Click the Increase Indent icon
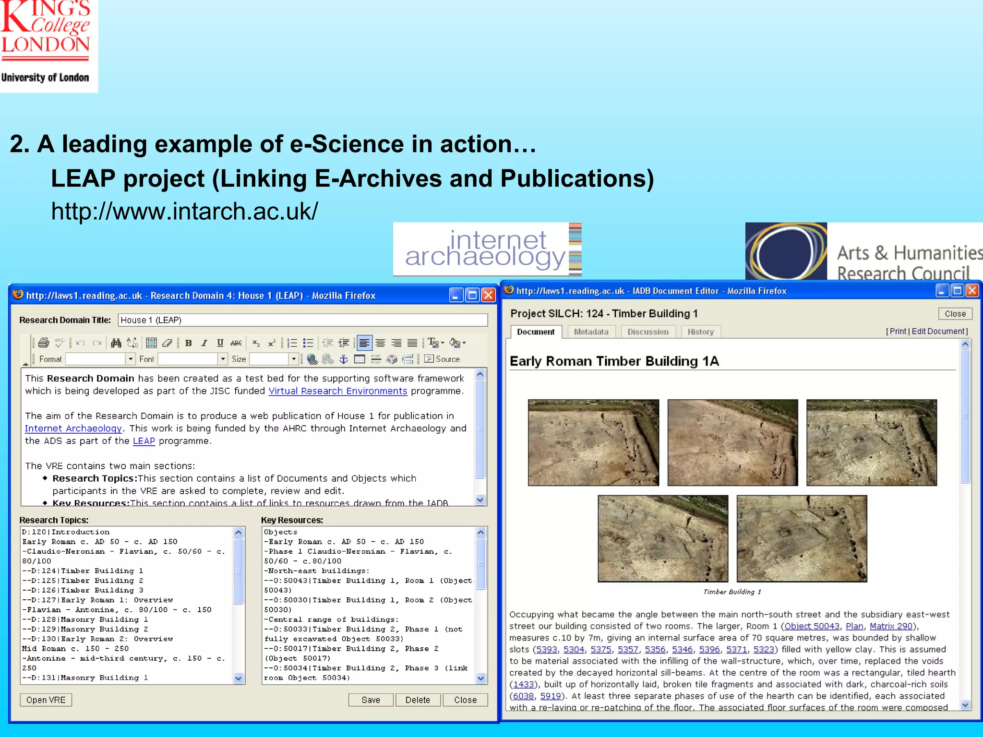983x737 pixels. 344,343
